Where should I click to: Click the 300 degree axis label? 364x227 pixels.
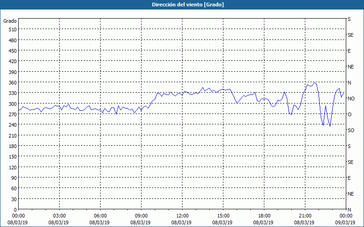click(13, 104)
